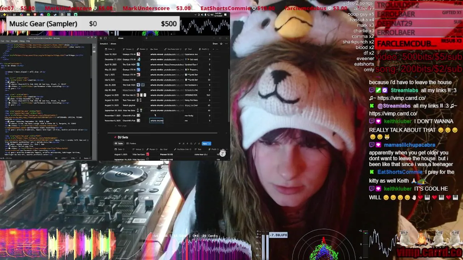
Task: Open the Text column header menu in shows
Action: [188, 49]
